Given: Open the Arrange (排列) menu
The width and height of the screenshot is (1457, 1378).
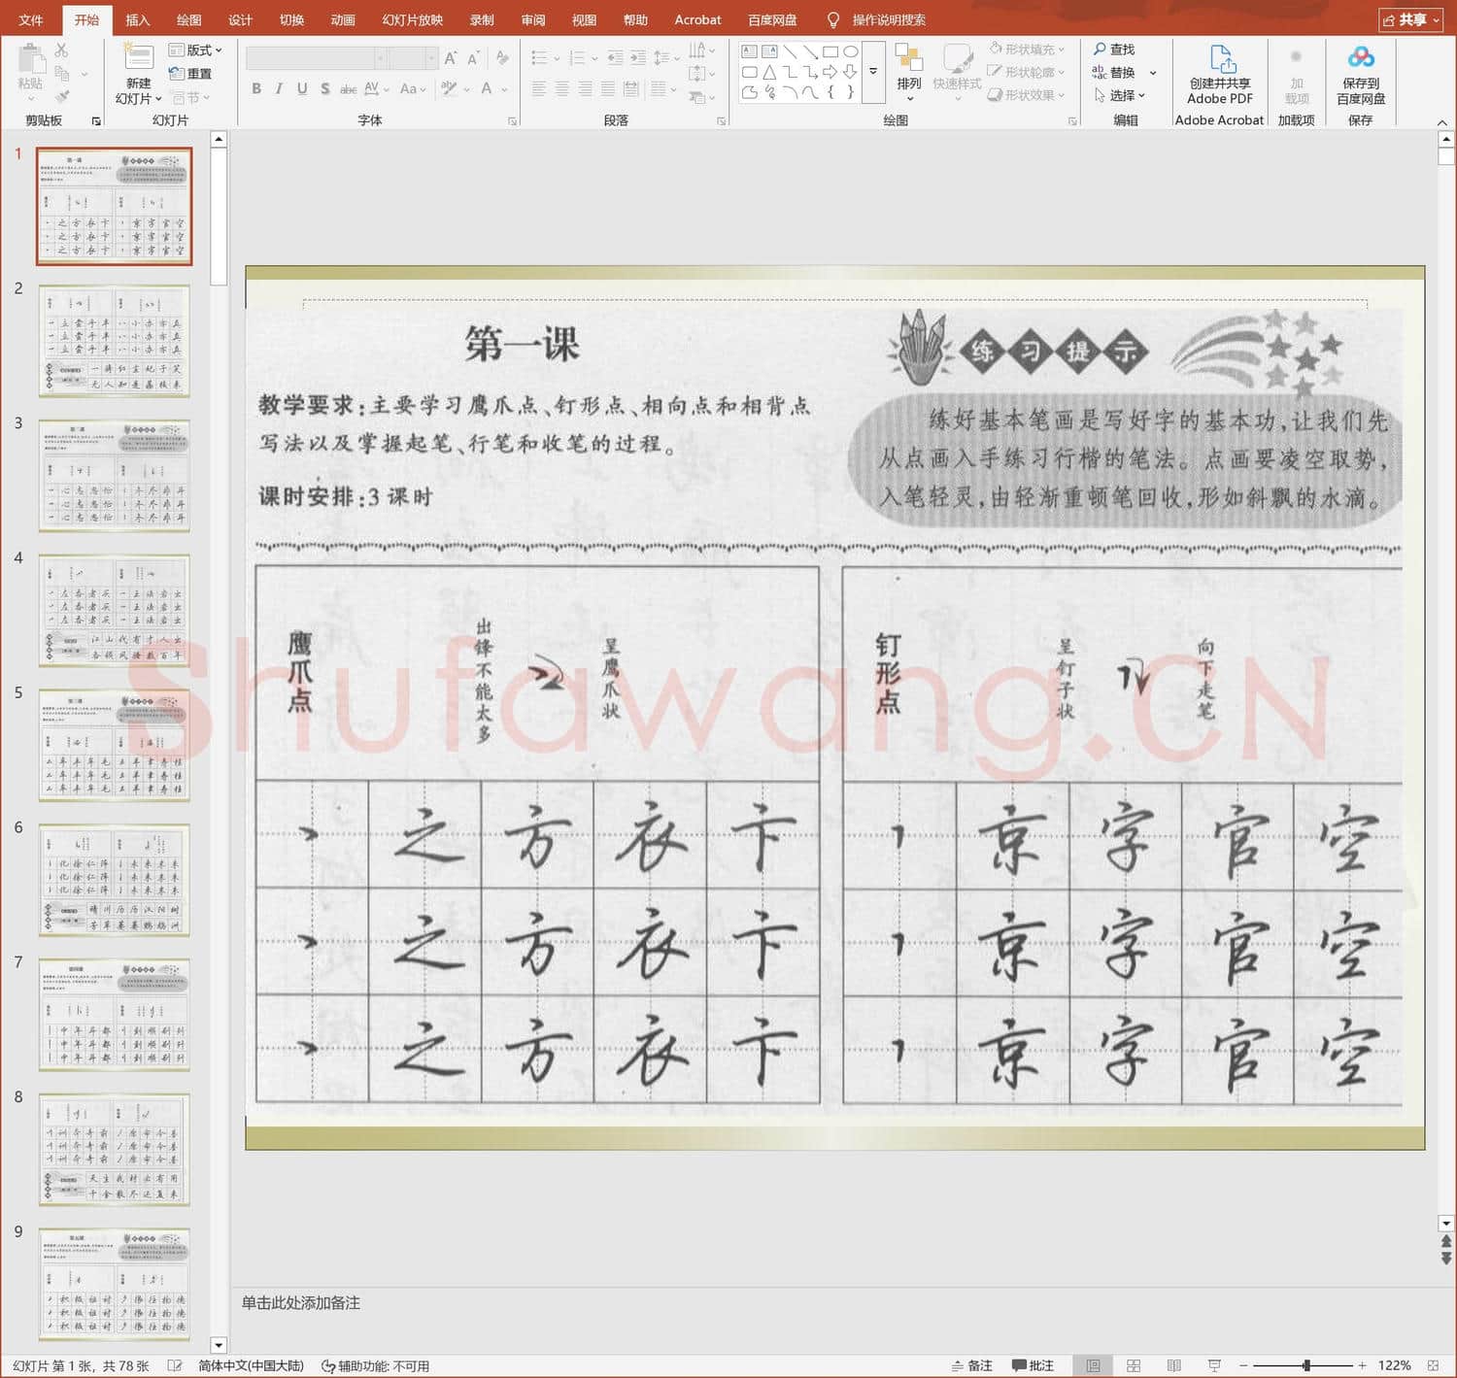Looking at the screenshot, I should [909, 72].
